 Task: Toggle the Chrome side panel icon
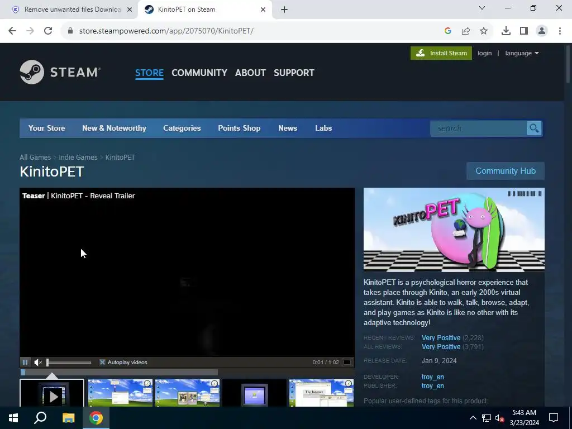pyautogui.click(x=524, y=31)
